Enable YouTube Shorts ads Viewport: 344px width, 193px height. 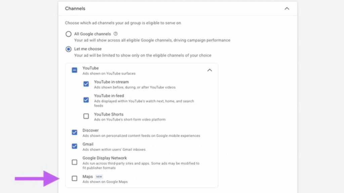click(86, 116)
